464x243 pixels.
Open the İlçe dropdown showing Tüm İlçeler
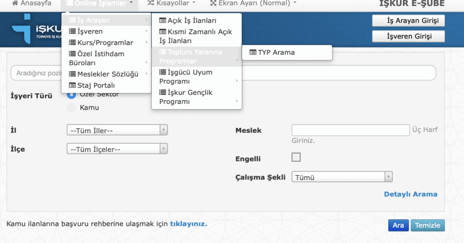click(117, 149)
